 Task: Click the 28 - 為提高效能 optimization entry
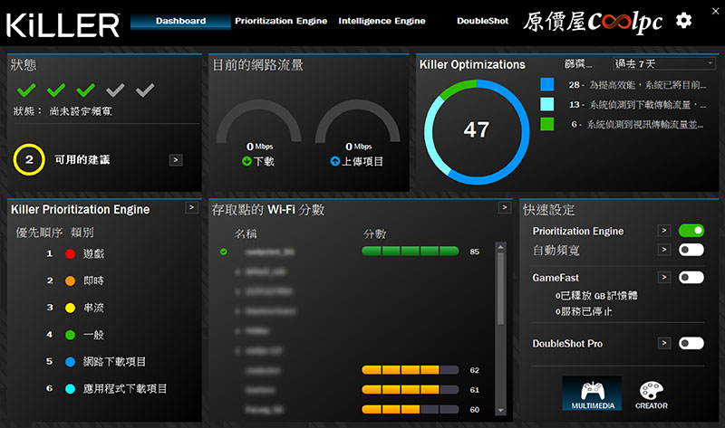click(637, 85)
